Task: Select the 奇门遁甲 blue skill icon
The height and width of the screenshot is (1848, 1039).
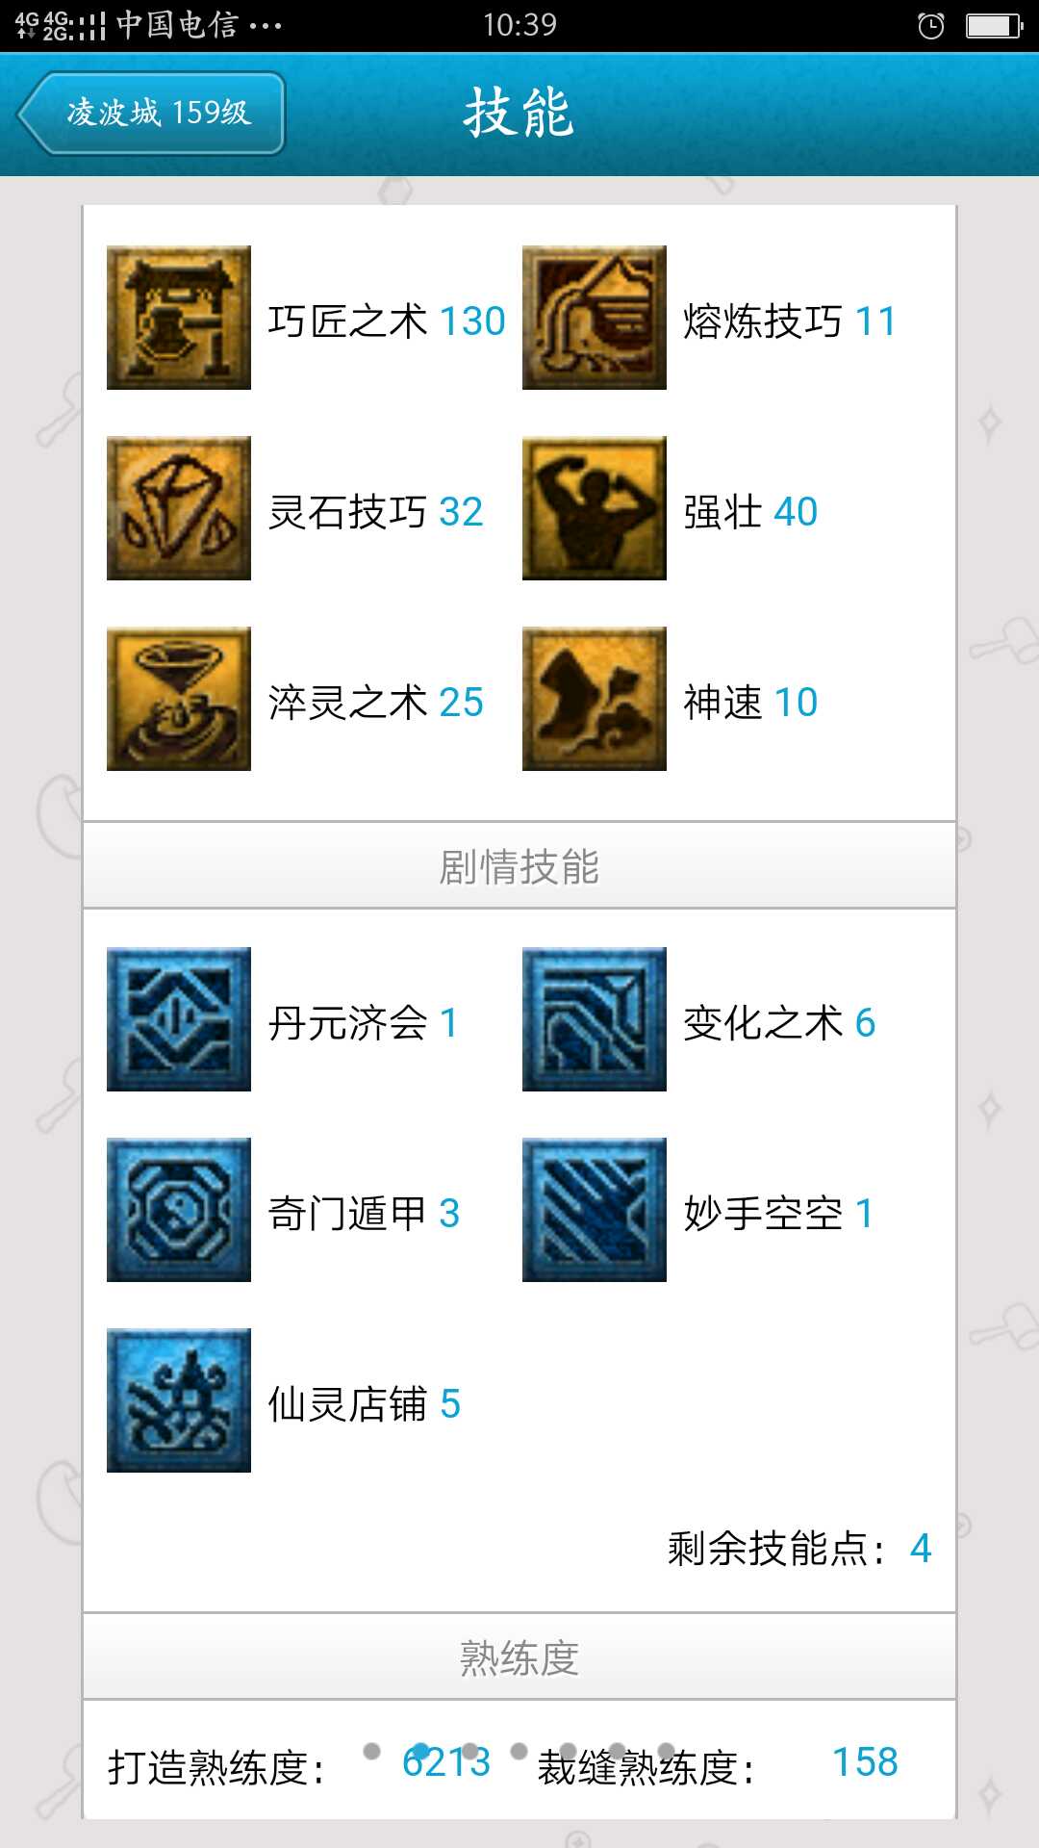Action: tap(179, 1210)
